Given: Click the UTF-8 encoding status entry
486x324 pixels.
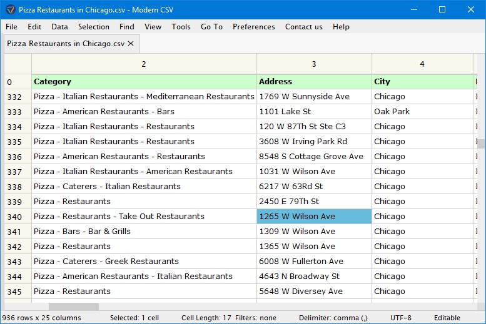Looking at the screenshot, I should click(x=401, y=318).
